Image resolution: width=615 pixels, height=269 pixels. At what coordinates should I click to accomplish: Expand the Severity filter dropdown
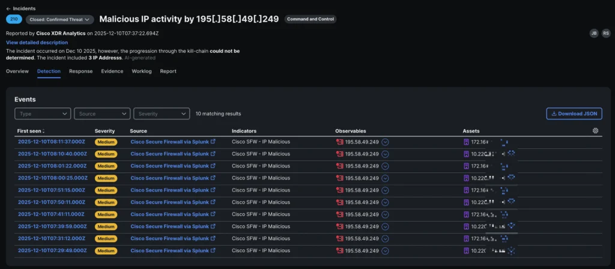162,113
